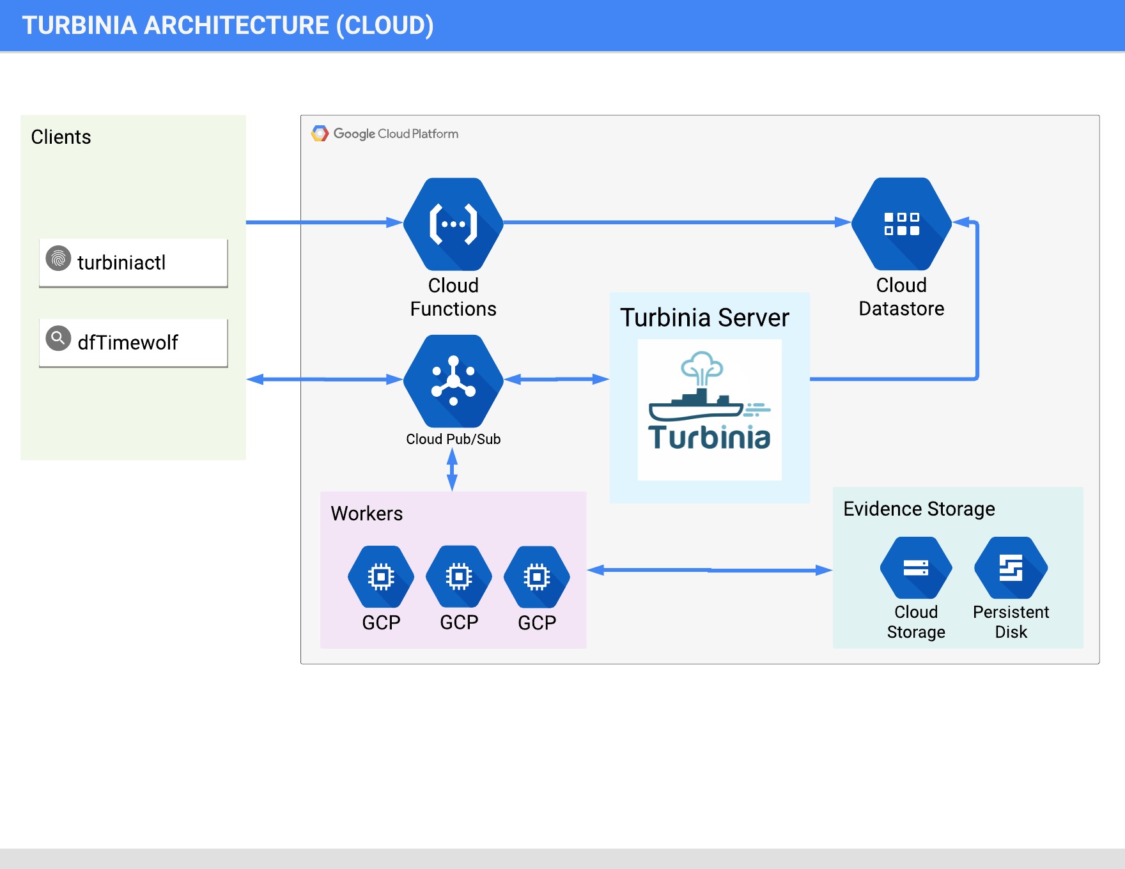1125x869 pixels.
Task: Click the middle GCP worker icon
Action: (459, 577)
